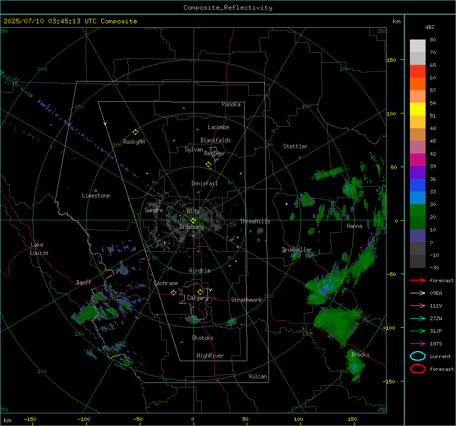Click the Limestone label
The image size is (456, 426).
96,196
